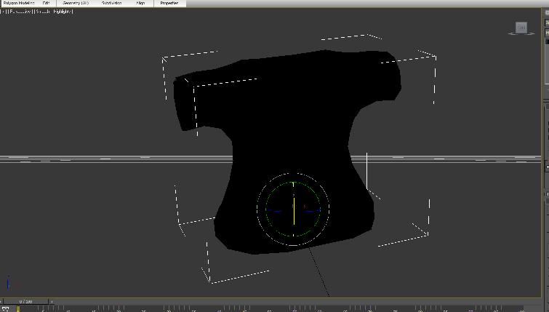Open the Align ribbon panel
549x312 pixels.
[x=140, y=3]
